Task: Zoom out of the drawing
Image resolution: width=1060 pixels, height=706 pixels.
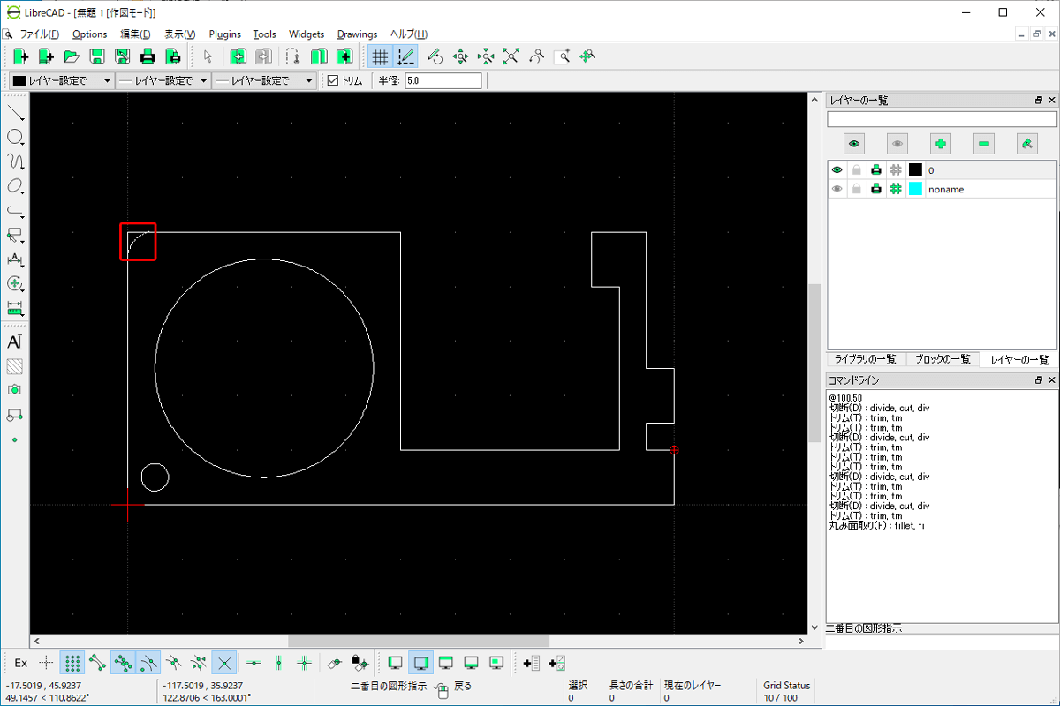Action: coord(486,56)
